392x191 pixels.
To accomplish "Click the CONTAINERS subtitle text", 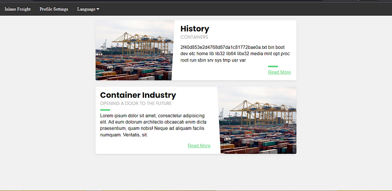I will (194, 37).
